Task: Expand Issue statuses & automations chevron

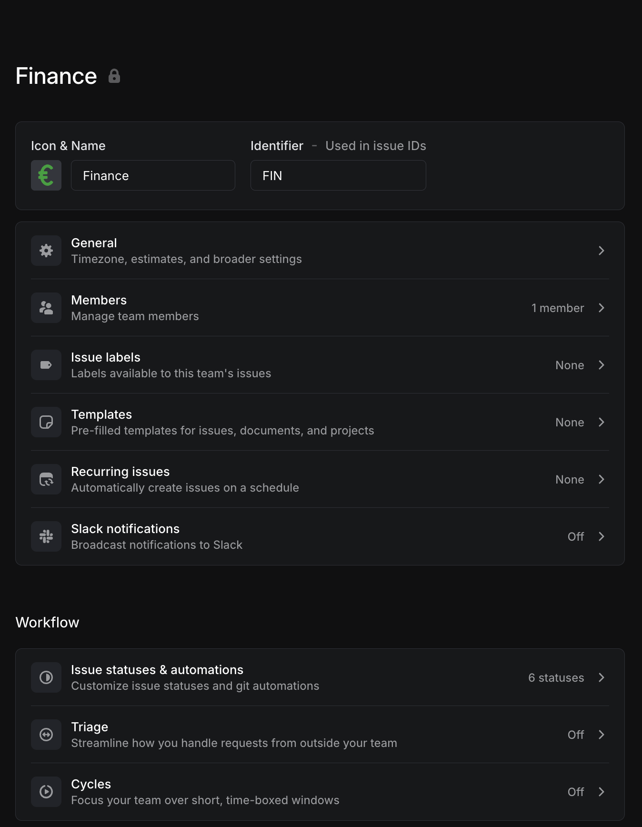Action: [x=602, y=677]
